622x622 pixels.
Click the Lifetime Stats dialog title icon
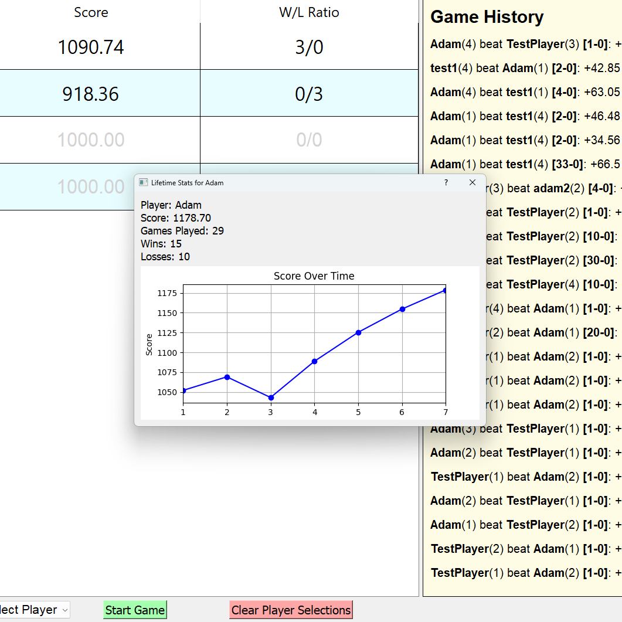pyautogui.click(x=143, y=182)
